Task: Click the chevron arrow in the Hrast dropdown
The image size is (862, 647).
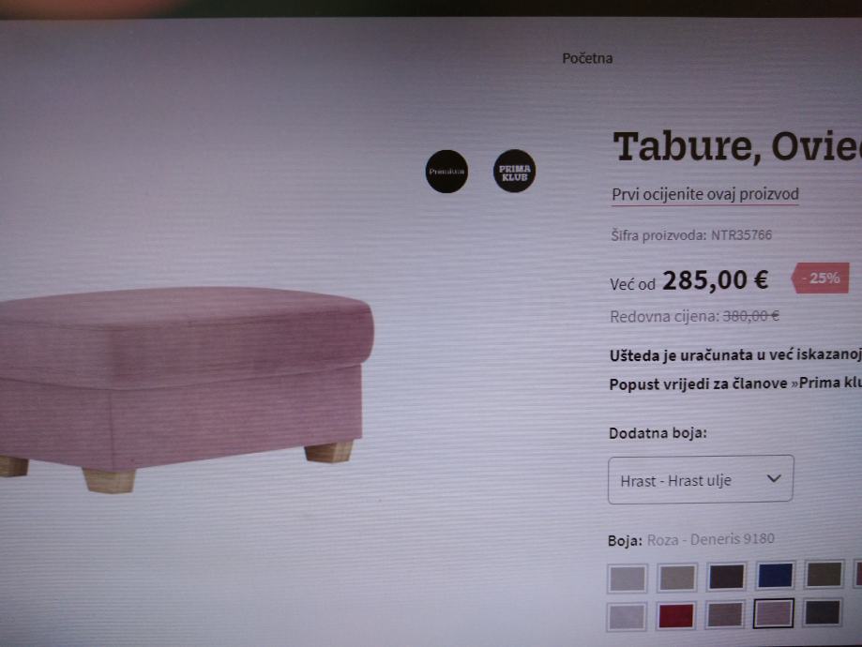Action: pyautogui.click(x=774, y=479)
